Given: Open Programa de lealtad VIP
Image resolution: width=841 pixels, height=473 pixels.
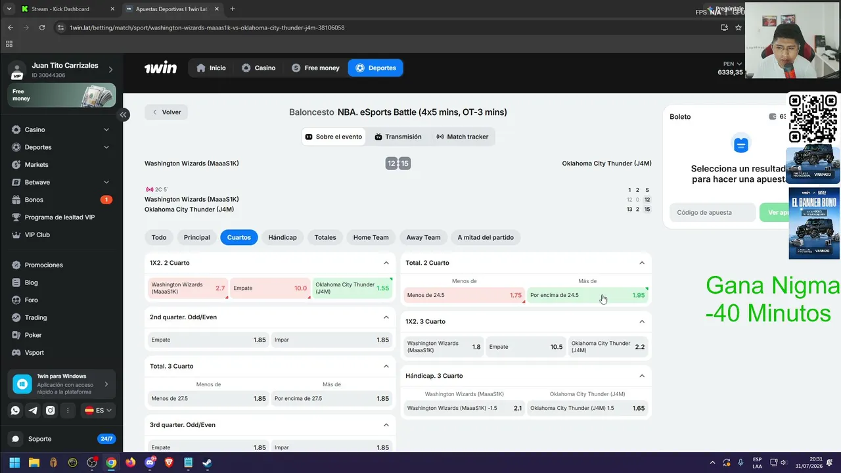Looking at the screenshot, I should [x=61, y=217].
